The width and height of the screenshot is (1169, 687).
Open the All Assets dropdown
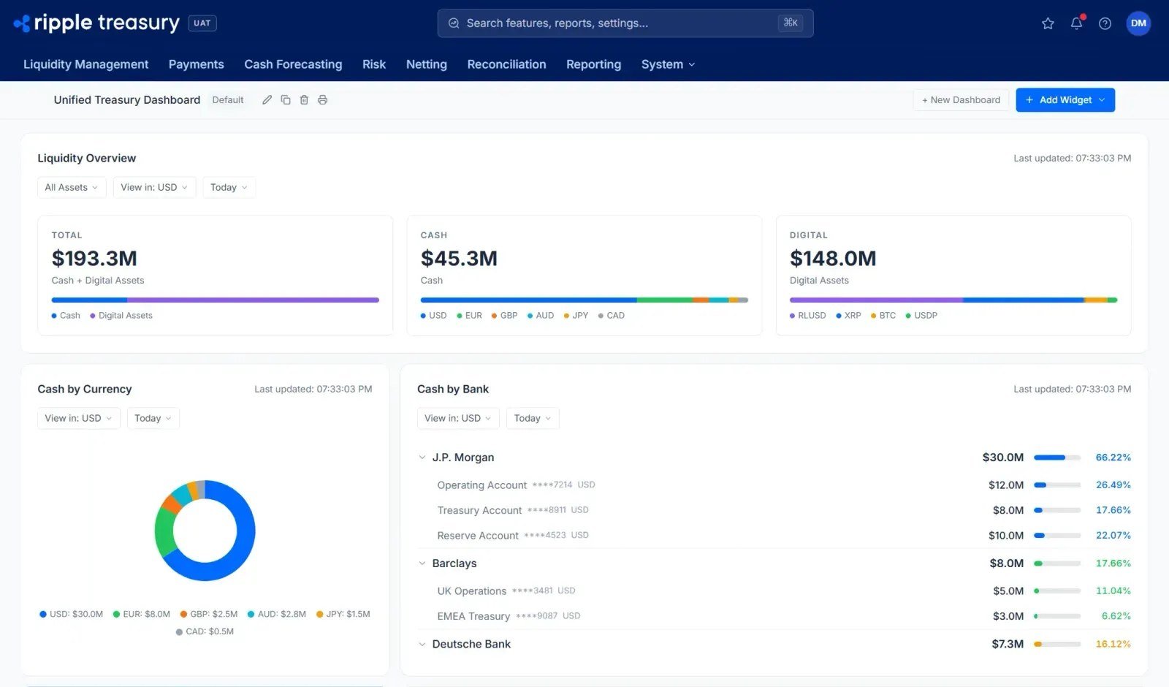click(x=72, y=187)
